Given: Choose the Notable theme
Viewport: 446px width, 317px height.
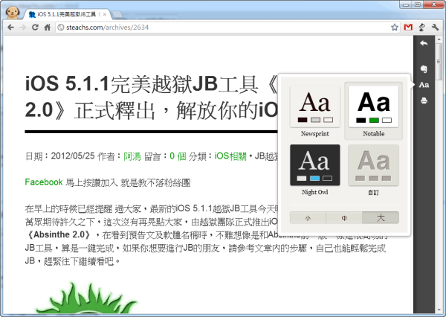Looking at the screenshot, I should tap(373, 112).
